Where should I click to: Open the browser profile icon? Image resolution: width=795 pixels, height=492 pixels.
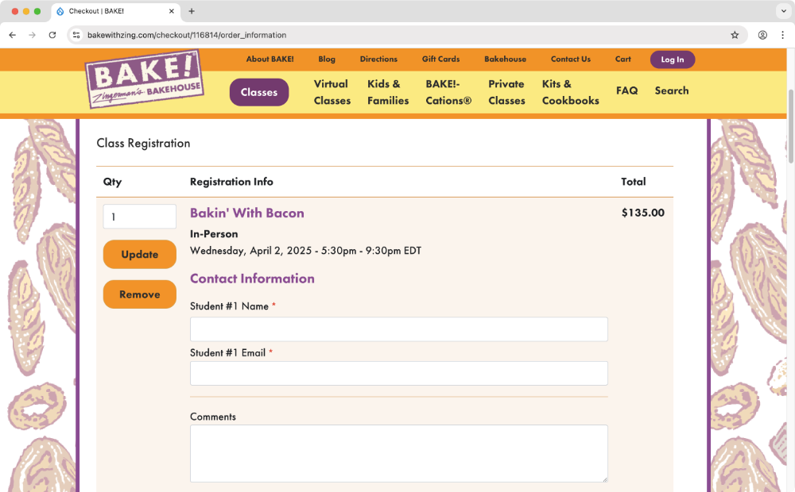(x=762, y=35)
